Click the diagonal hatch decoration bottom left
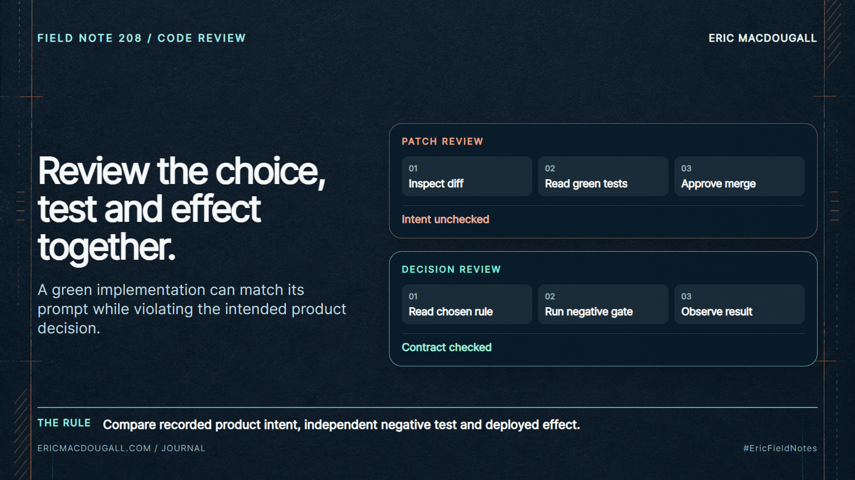 tap(21, 434)
